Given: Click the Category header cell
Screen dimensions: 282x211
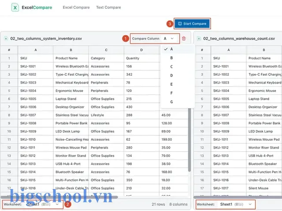Looking at the screenshot, I should click(106, 58).
